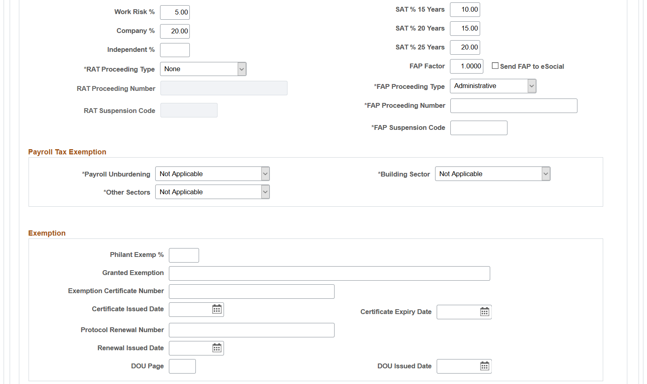The width and height of the screenshot is (647, 384).
Task: Click the Work Risk % field
Action: click(175, 12)
